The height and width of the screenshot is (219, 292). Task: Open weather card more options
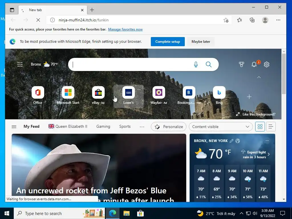tap(267, 141)
